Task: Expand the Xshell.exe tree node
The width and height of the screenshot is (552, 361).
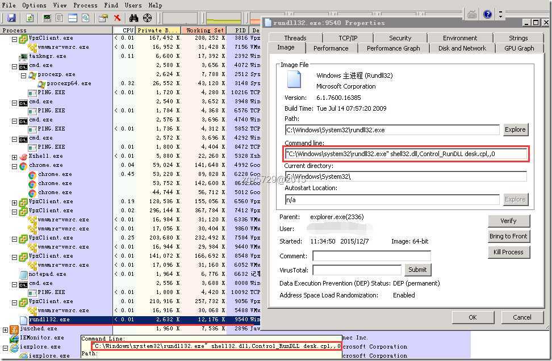Action: click(x=14, y=157)
